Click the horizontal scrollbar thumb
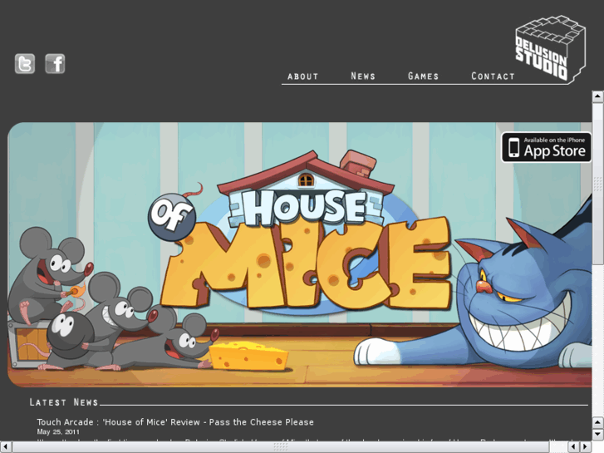Image resolution: width=604 pixels, height=453 pixels. click(x=281, y=447)
